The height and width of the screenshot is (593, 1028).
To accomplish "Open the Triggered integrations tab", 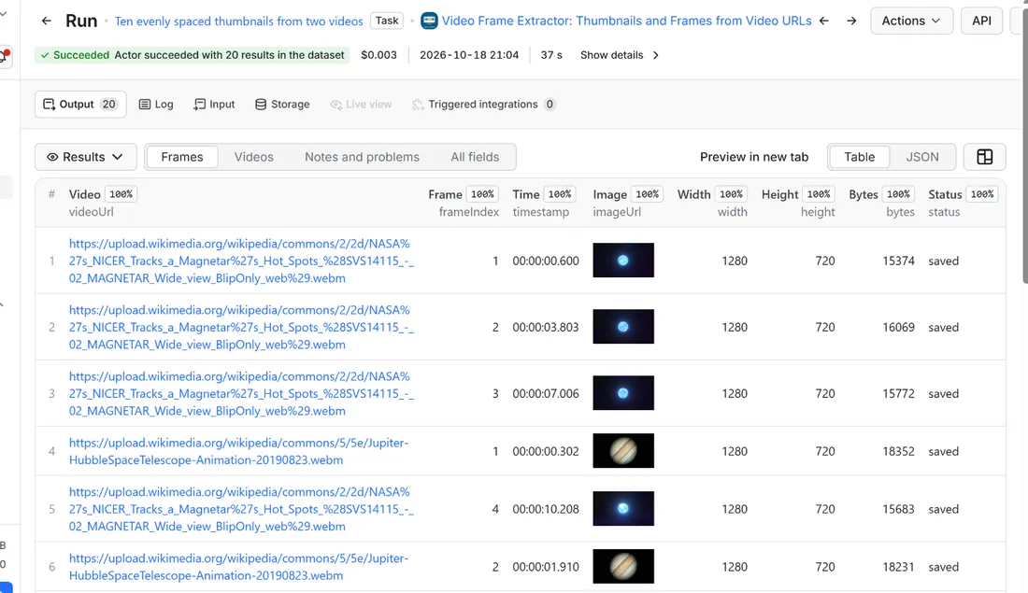I will pos(484,105).
